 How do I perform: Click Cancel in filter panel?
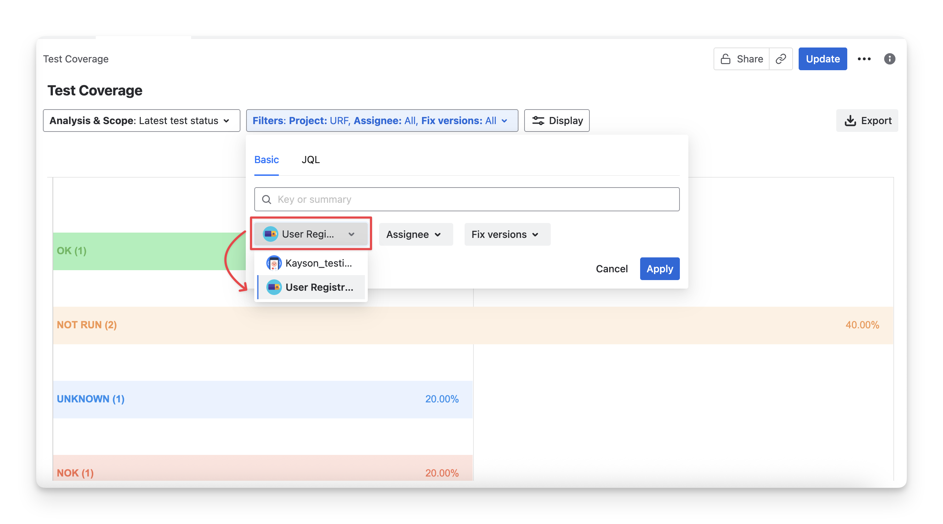(x=611, y=269)
